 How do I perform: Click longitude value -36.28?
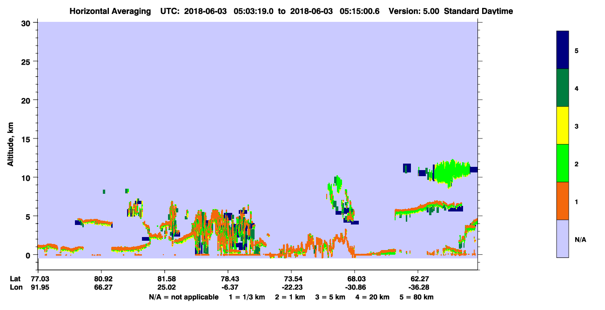pos(419,287)
